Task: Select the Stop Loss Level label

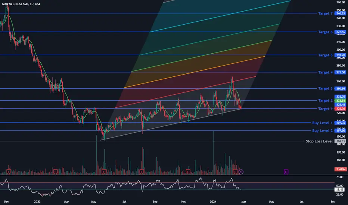Action: [x=319, y=141]
